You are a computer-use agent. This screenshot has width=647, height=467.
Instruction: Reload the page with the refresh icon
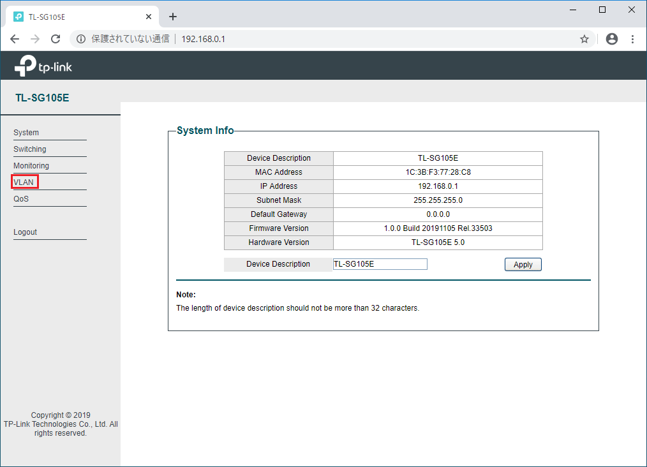coord(56,39)
